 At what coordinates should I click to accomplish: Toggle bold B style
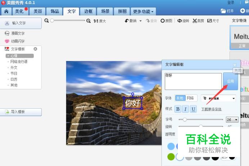click(178, 109)
